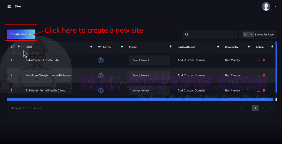Expand the account menu arrow beside avatar
This screenshot has height=144, width=282.
click(275, 6)
